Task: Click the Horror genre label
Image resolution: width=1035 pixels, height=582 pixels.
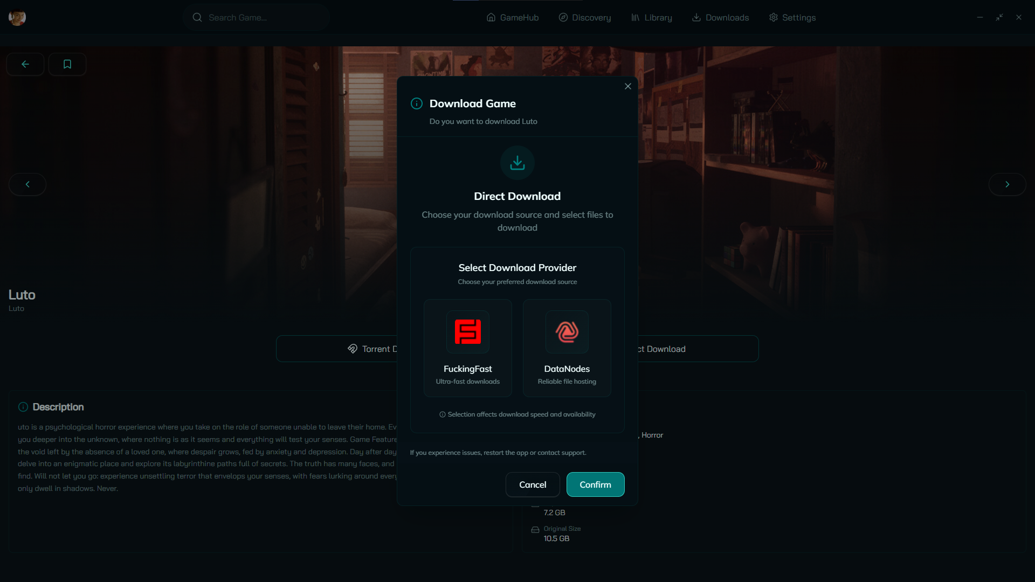Action: (652, 435)
